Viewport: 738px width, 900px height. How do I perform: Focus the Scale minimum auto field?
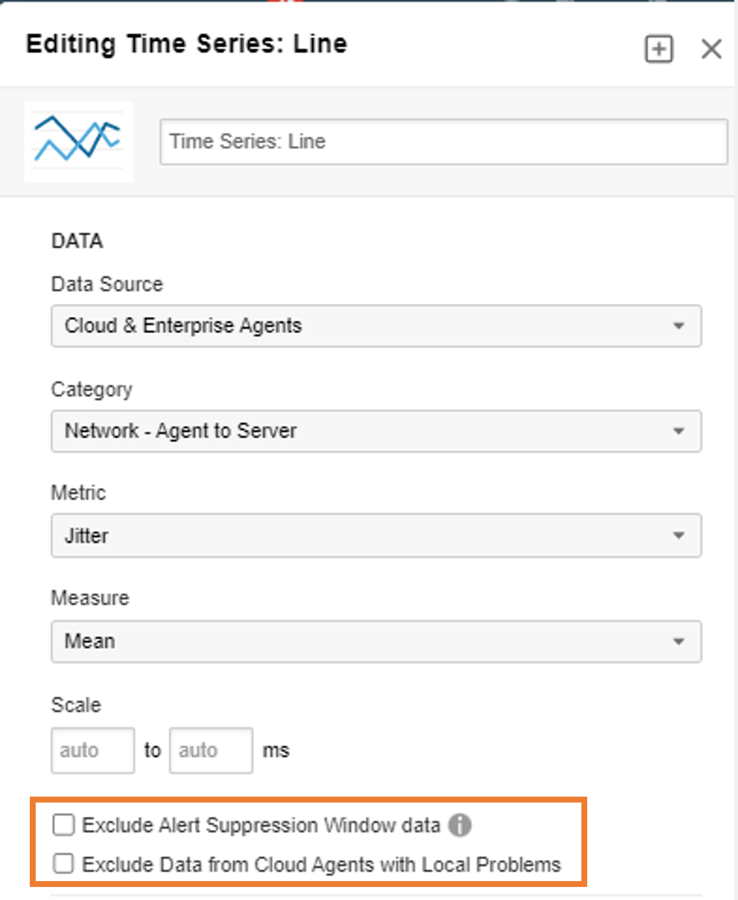click(93, 750)
